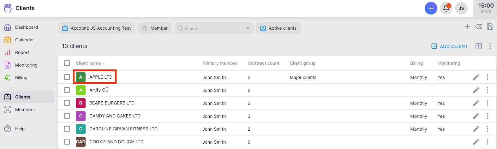The width and height of the screenshot is (497, 149).
Task: Toggle the select all clients checkbox
Action: (x=67, y=63)
